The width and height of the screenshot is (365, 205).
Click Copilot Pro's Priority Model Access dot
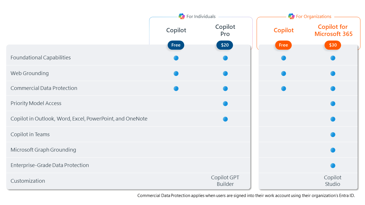point(225,104)
